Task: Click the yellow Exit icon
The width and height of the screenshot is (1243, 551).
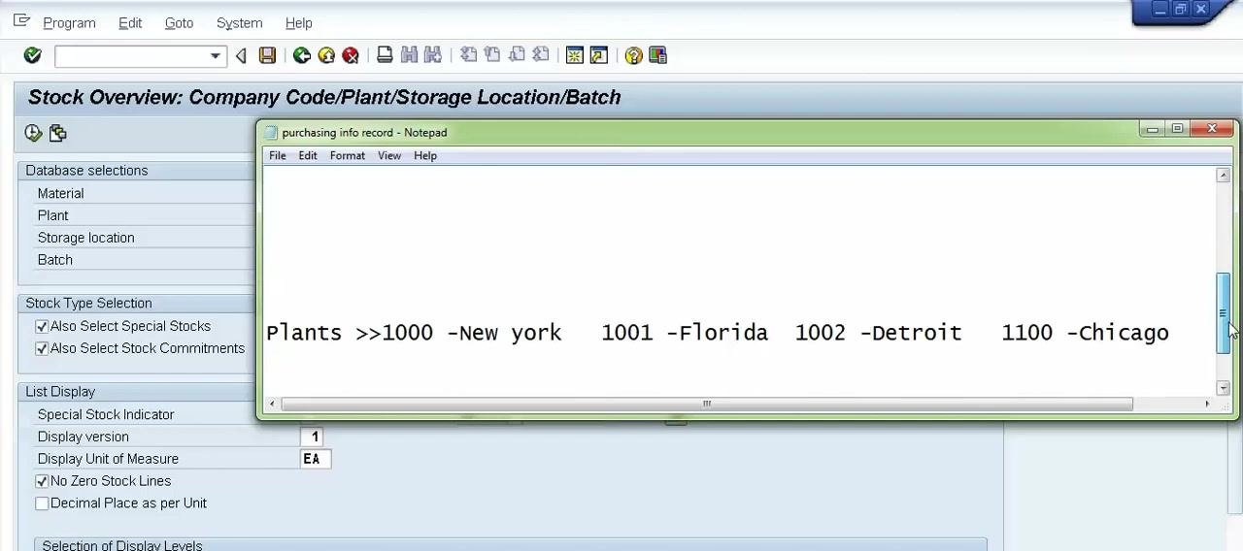Action: pyautogui.click(x=326, y=55)
